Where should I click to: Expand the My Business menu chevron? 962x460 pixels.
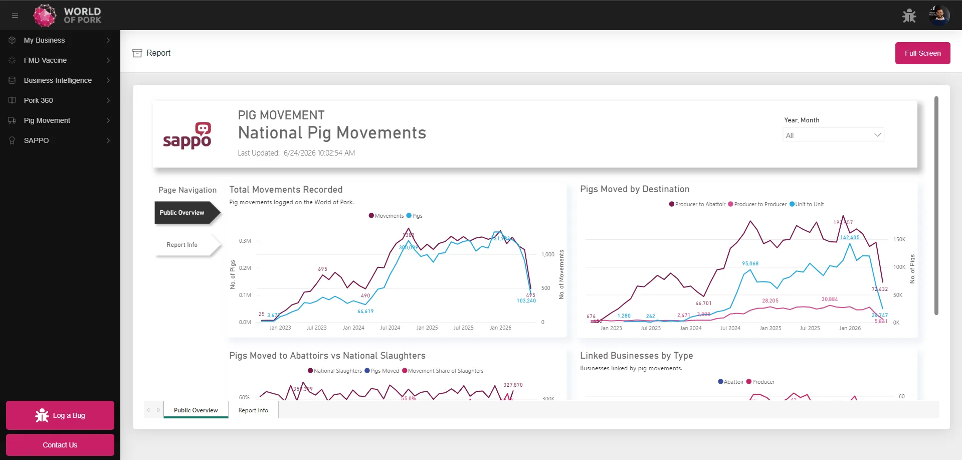pos(108,40)
